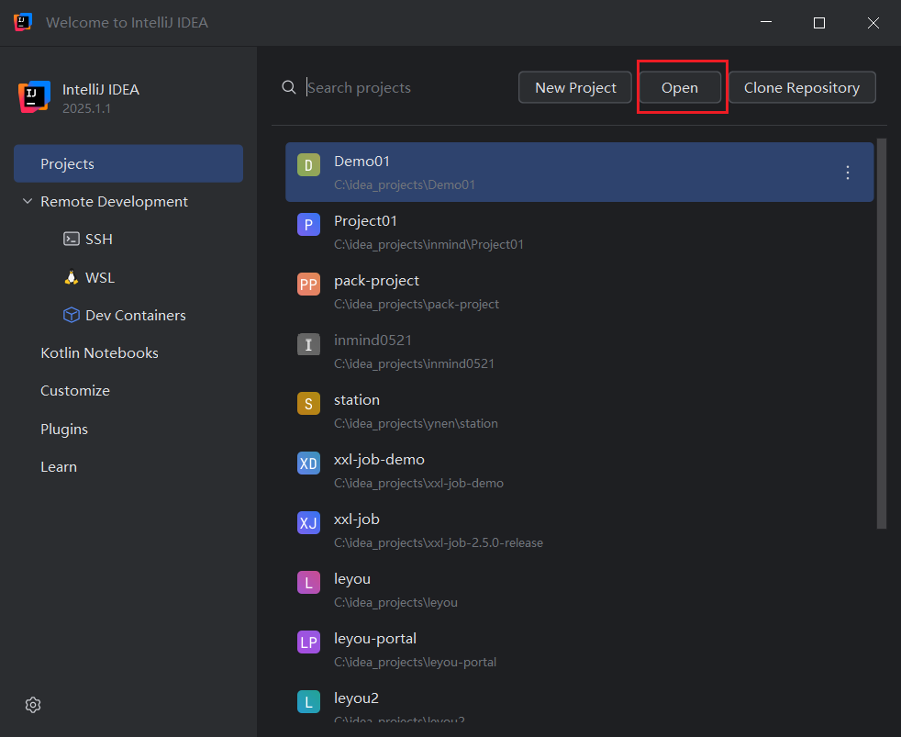Click path C:\idea_projects\ynen\station

coord(416,424)
